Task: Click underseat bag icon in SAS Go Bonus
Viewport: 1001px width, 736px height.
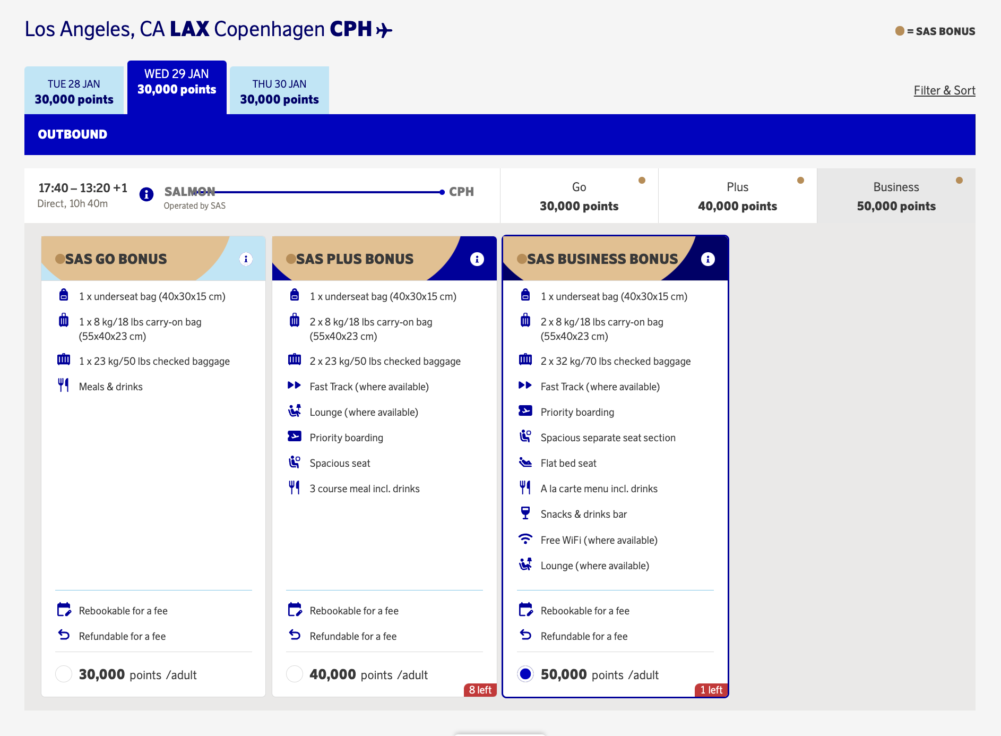Action: (64, 295)
